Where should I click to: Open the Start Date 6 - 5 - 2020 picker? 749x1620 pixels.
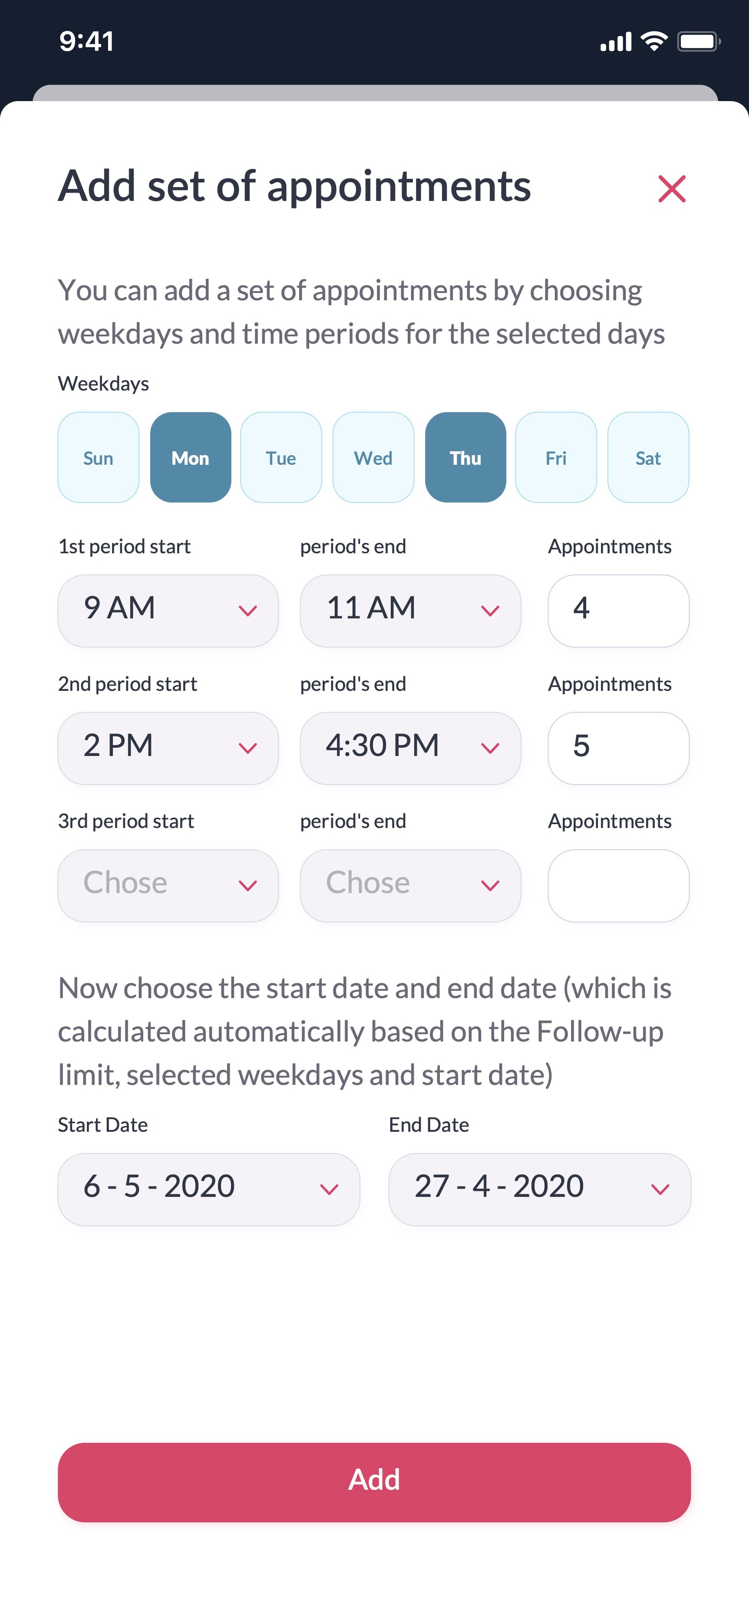point(208,1189)
